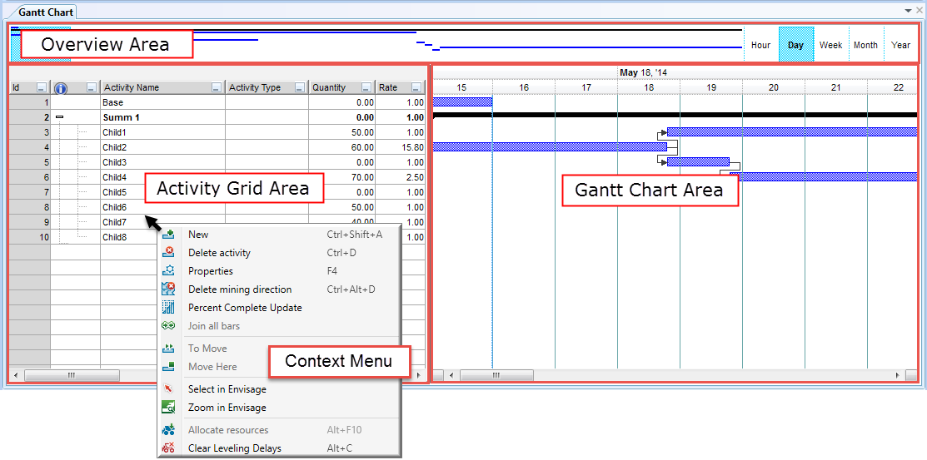Select the Child3 activity name
This screenshot has width=927, height=460.
[114, 162]
